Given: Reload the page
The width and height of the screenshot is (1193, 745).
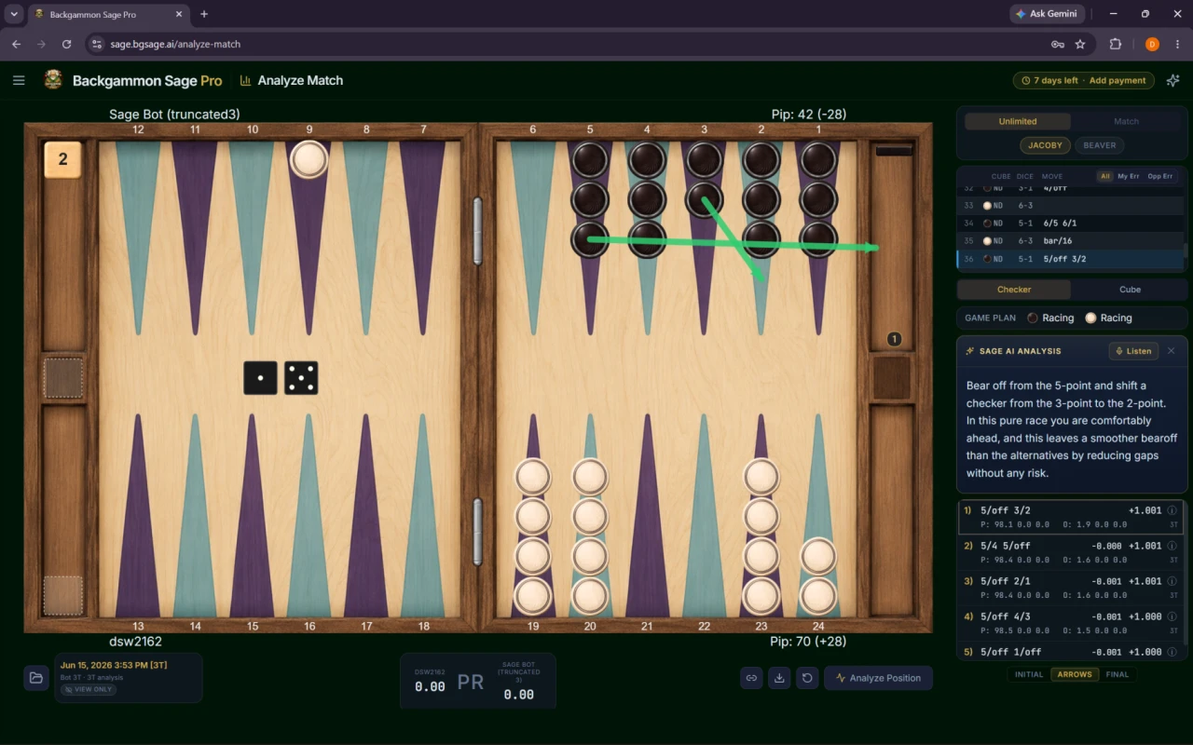Looking at the screenshot, I should (66, 44).
